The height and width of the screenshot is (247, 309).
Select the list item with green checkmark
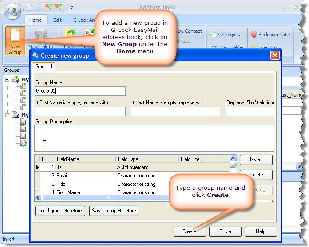click(24, 144)
